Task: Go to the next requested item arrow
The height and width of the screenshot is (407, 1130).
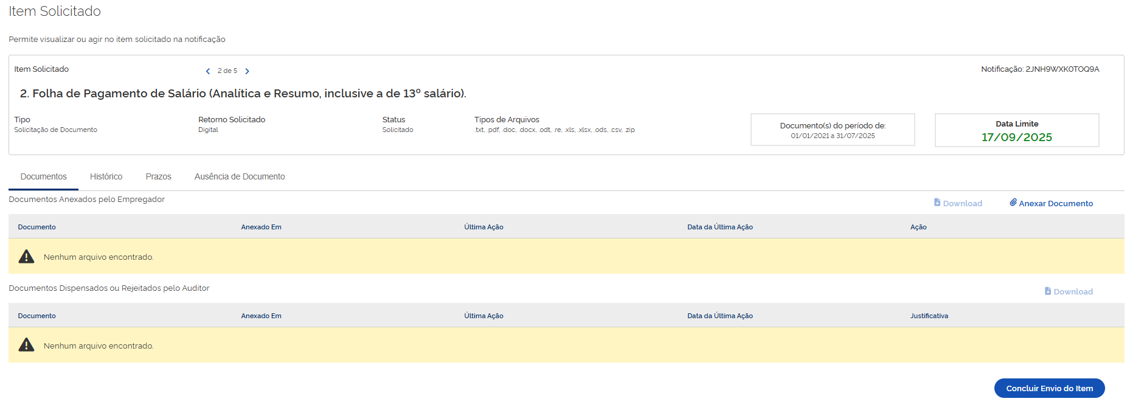Action: pos(247,71)
